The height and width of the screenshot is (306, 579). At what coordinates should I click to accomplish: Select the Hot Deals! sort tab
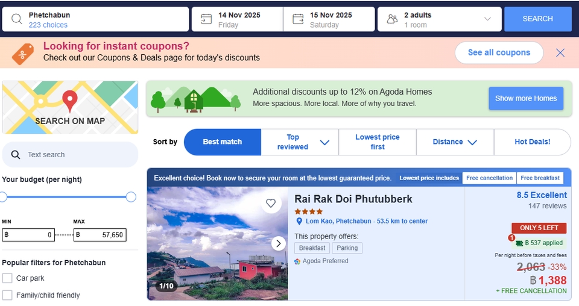pos(532,142)
